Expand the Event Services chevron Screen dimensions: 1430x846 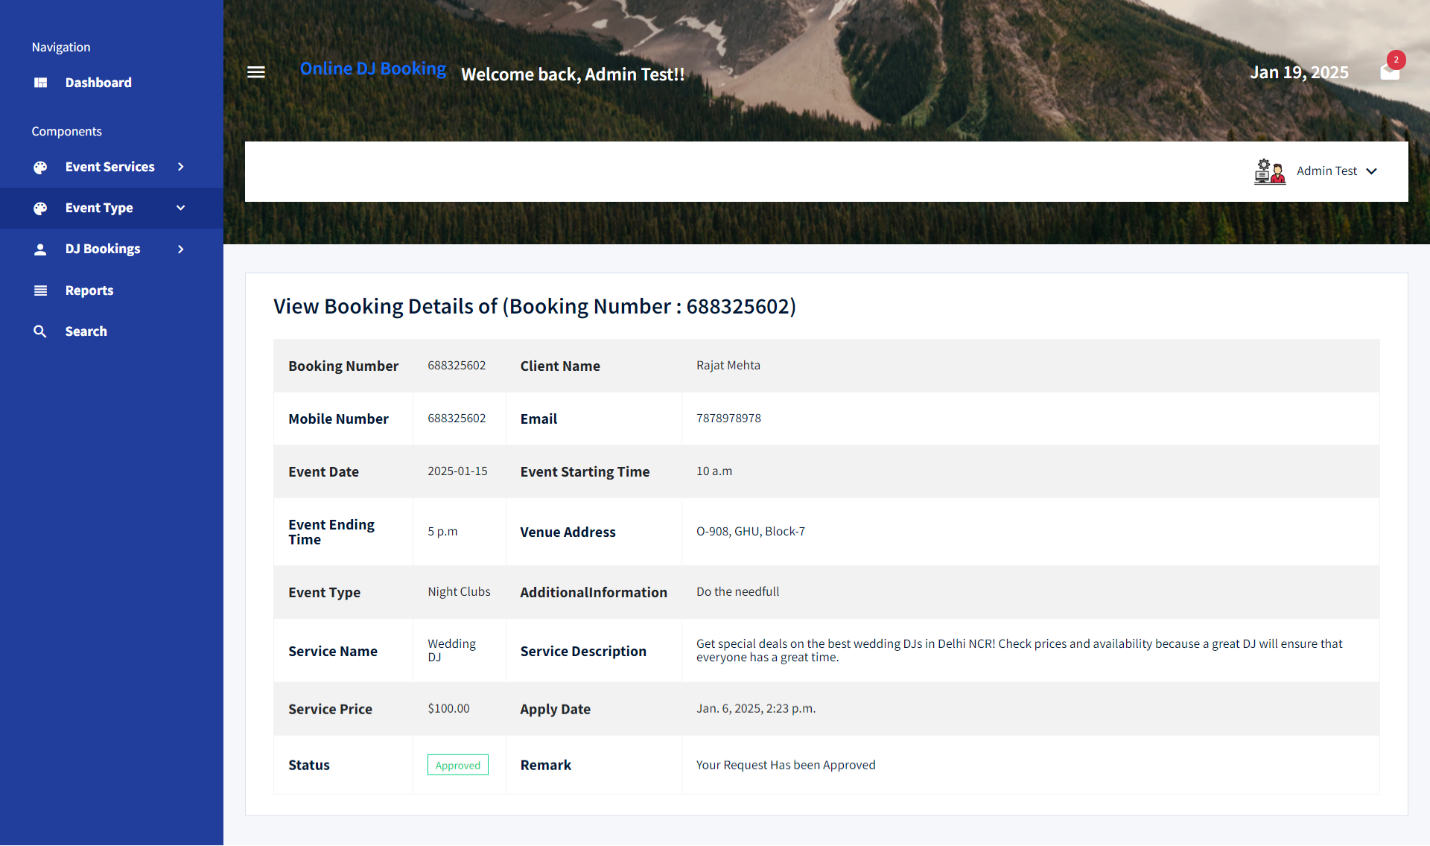(181, 167)
